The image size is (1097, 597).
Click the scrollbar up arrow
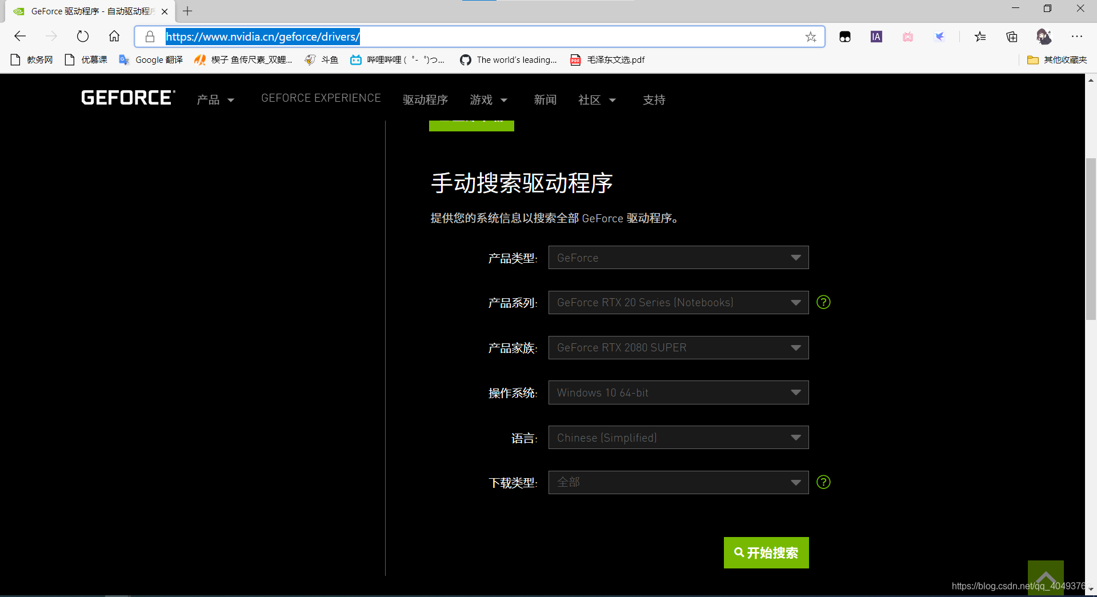[1091, 80]
